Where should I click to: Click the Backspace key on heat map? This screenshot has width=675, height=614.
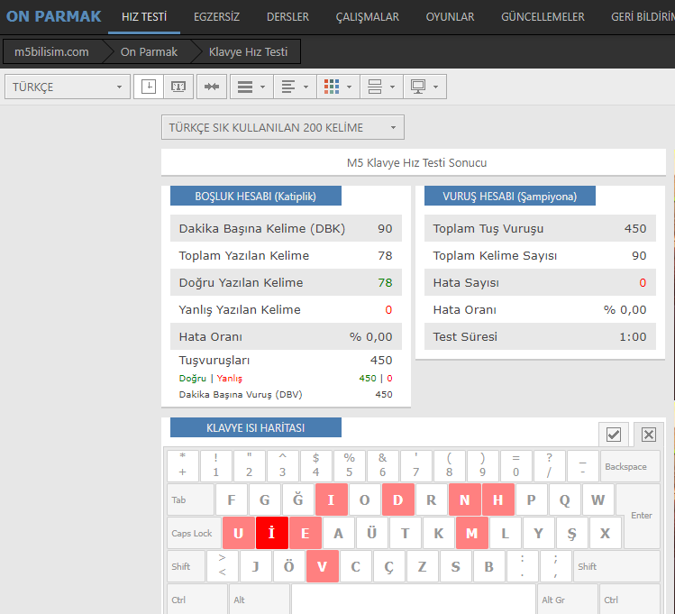630,466
